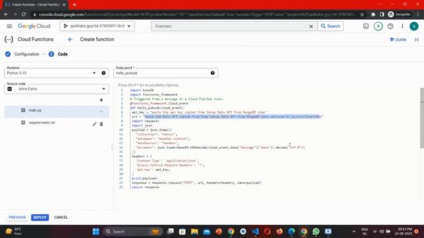
Task: Click the weather widget on the taskbar
Action: pyautogui.click(x=14, y=231)
